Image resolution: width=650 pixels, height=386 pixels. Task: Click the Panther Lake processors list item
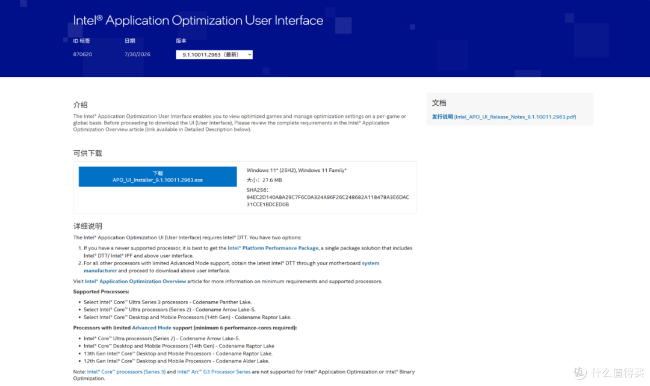pos(167,302)
